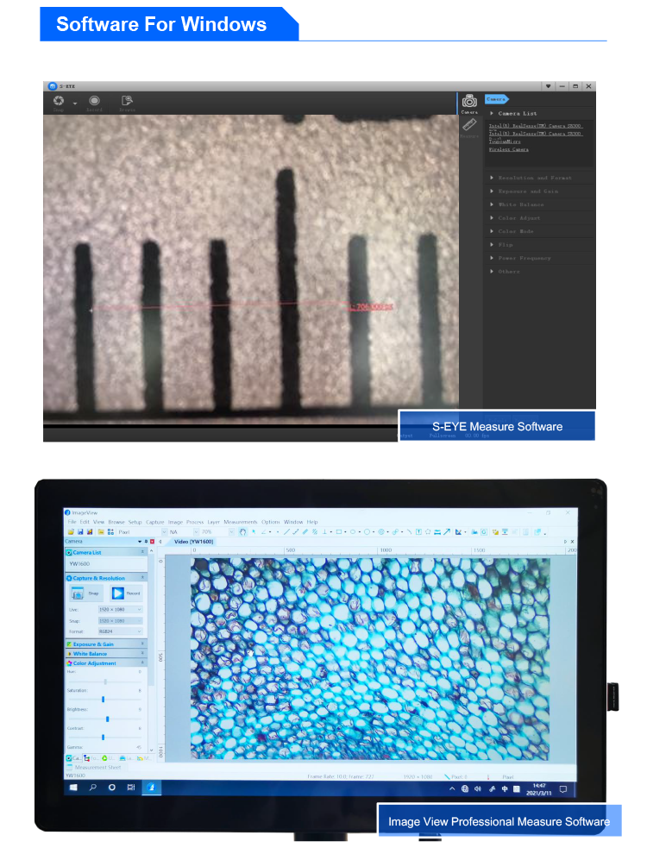Switch to the Video [YW1600] tab
This screenshot has width=647, height=854.
tap(193, 542)
